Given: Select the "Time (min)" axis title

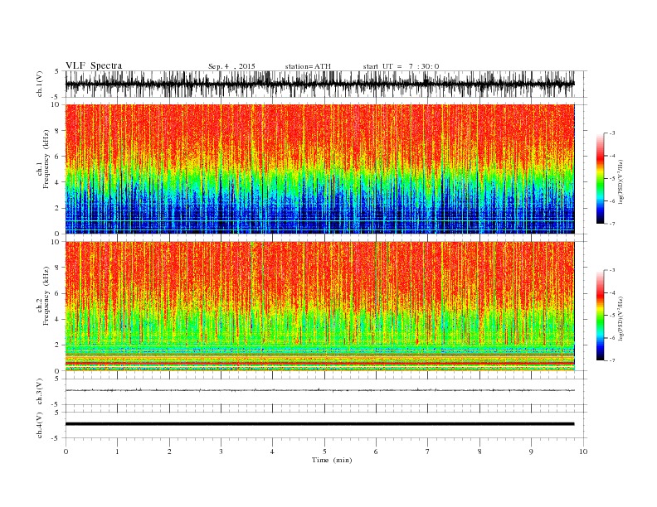Looking at the screenshot, I should coord(332,460).
